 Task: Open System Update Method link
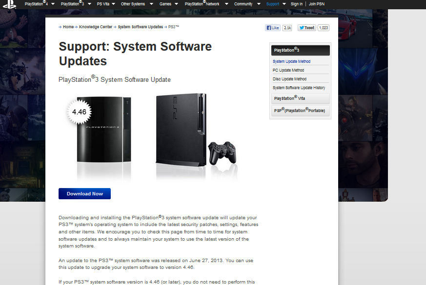tap(291, 61)
